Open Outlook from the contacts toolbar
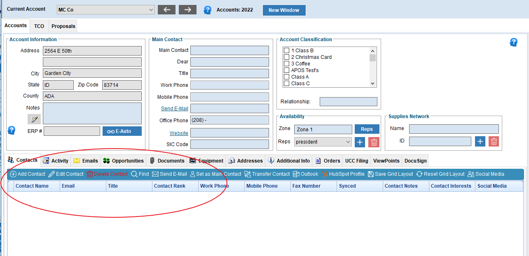 point(306,174)
